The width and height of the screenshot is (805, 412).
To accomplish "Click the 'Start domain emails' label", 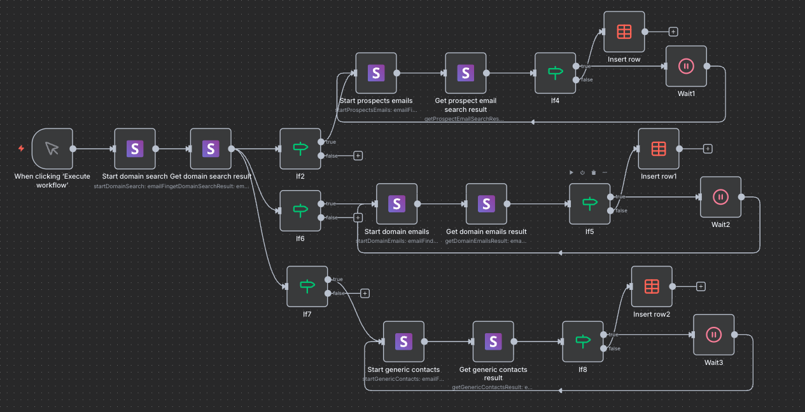I will click(396, 231).
